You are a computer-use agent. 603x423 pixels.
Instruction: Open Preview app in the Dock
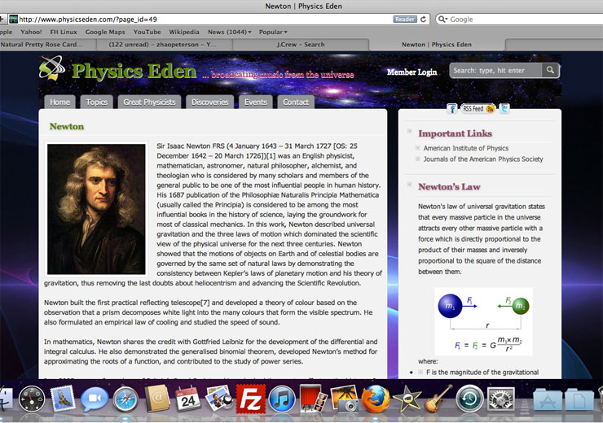pyautogui.click(x=219, y=399)
